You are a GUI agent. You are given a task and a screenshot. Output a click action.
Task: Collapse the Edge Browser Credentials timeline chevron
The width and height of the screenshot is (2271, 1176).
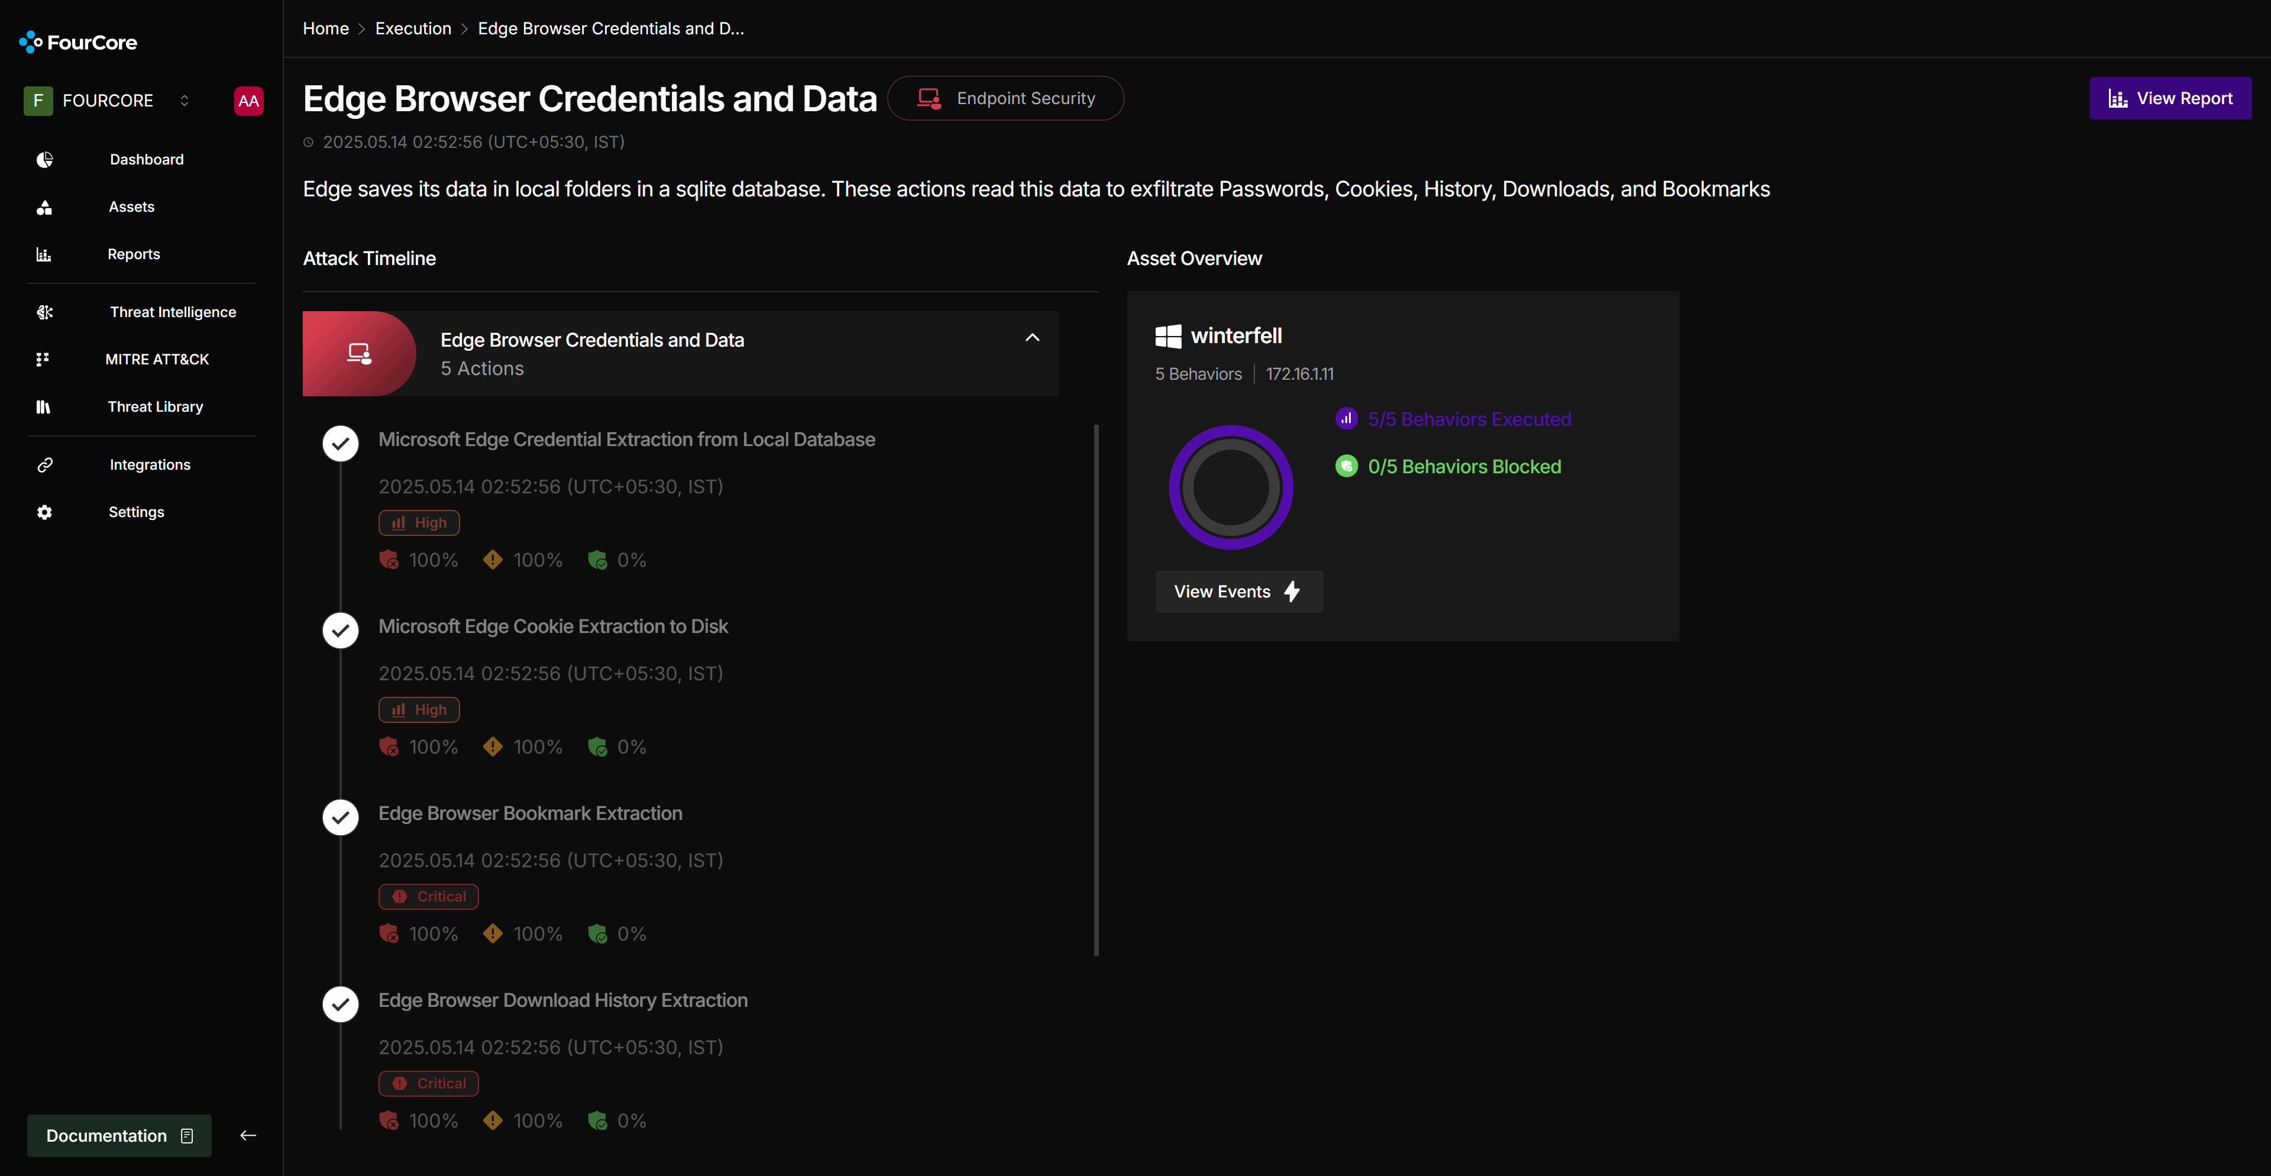(1033, 338)
